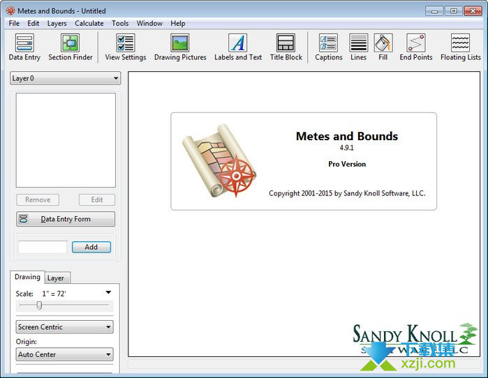Image resolution: width=488 pixels, height=378 pixels.
Task: Click the 'Scale:' label
Action: (x=24, y=294)
